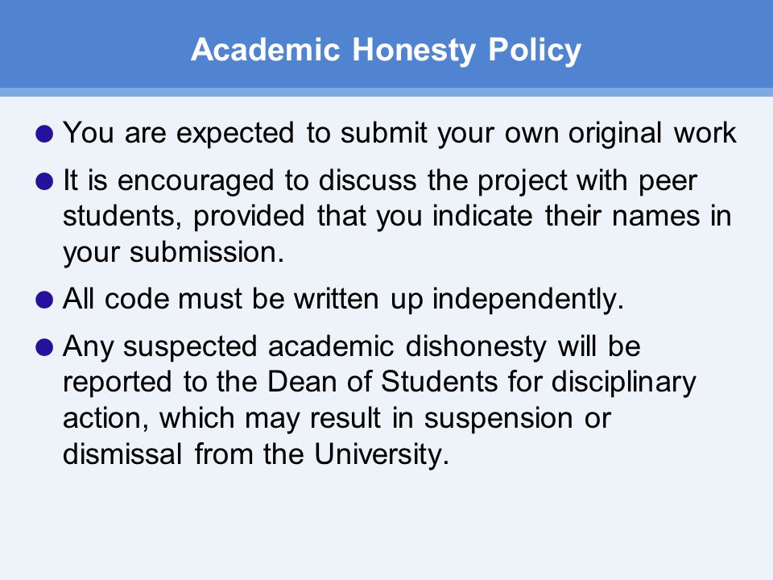The image size is (773, 580).
Task: Click the second bullet point dot
Action: click(x=44, y=181)
